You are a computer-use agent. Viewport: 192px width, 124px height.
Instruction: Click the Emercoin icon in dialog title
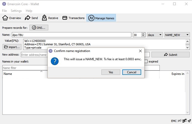(51, 51)
